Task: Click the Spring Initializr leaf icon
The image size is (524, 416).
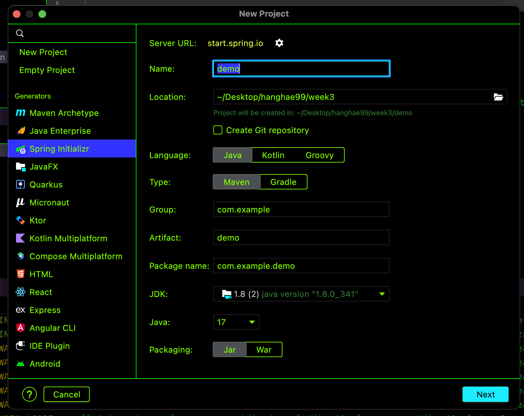Action: 21,149
